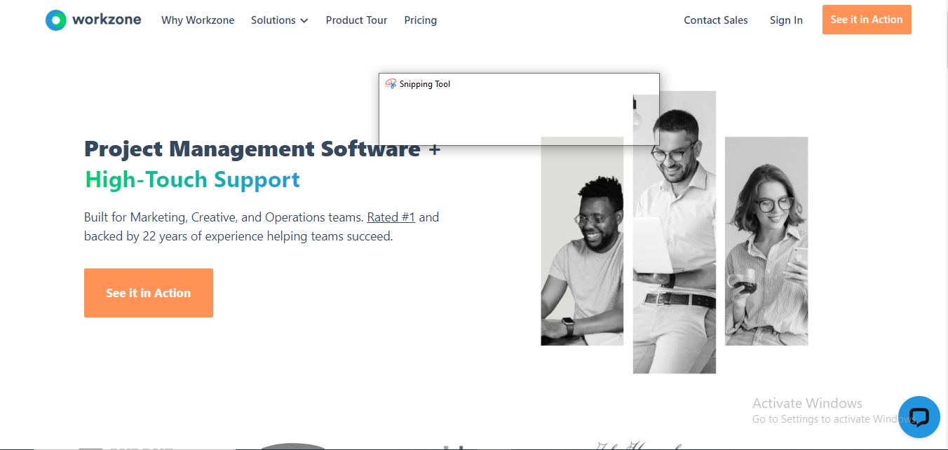Viewport: 948px width, 450px height.
Task: Click photo of woman holding coffee
Action: click(766, 241)
